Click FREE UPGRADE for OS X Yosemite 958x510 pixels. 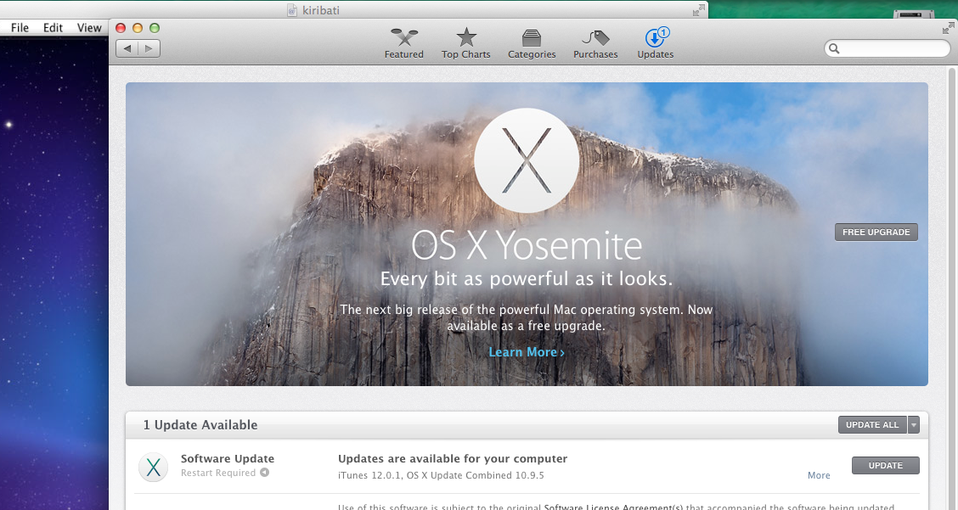(876, 232)
